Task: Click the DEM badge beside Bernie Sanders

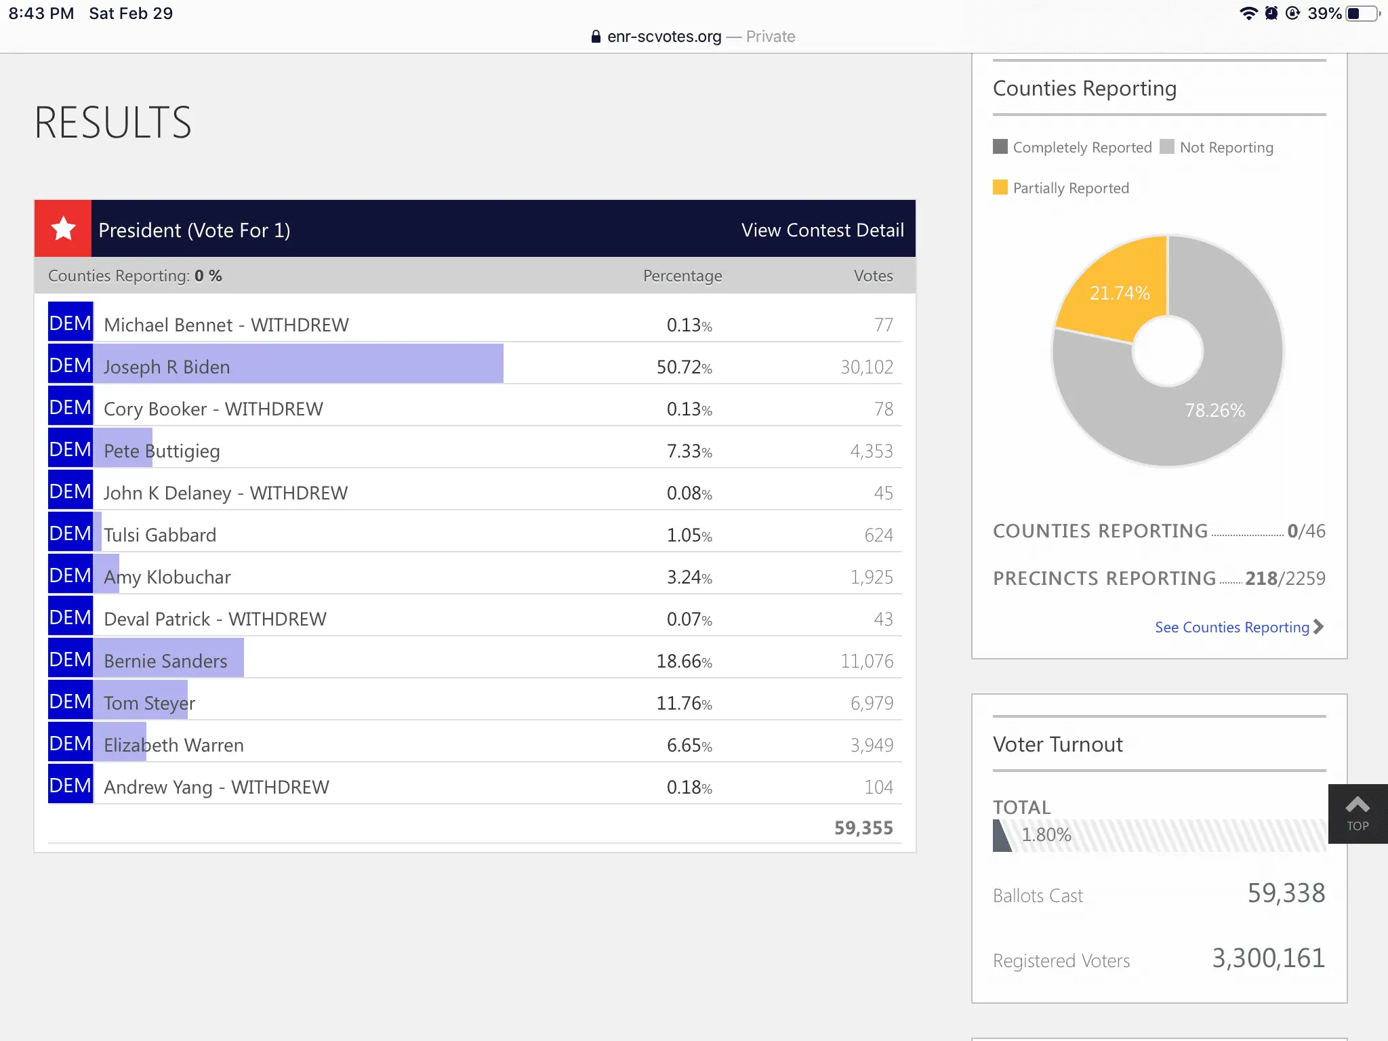Action: point(70,659)
